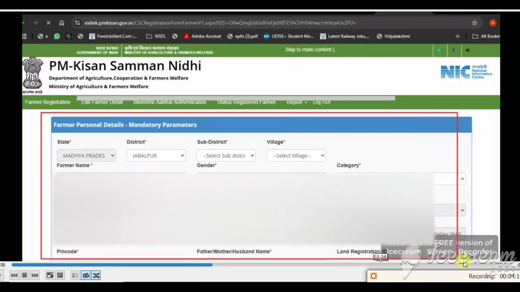Open the District dropdown JABALPUR

coord(156,156)
